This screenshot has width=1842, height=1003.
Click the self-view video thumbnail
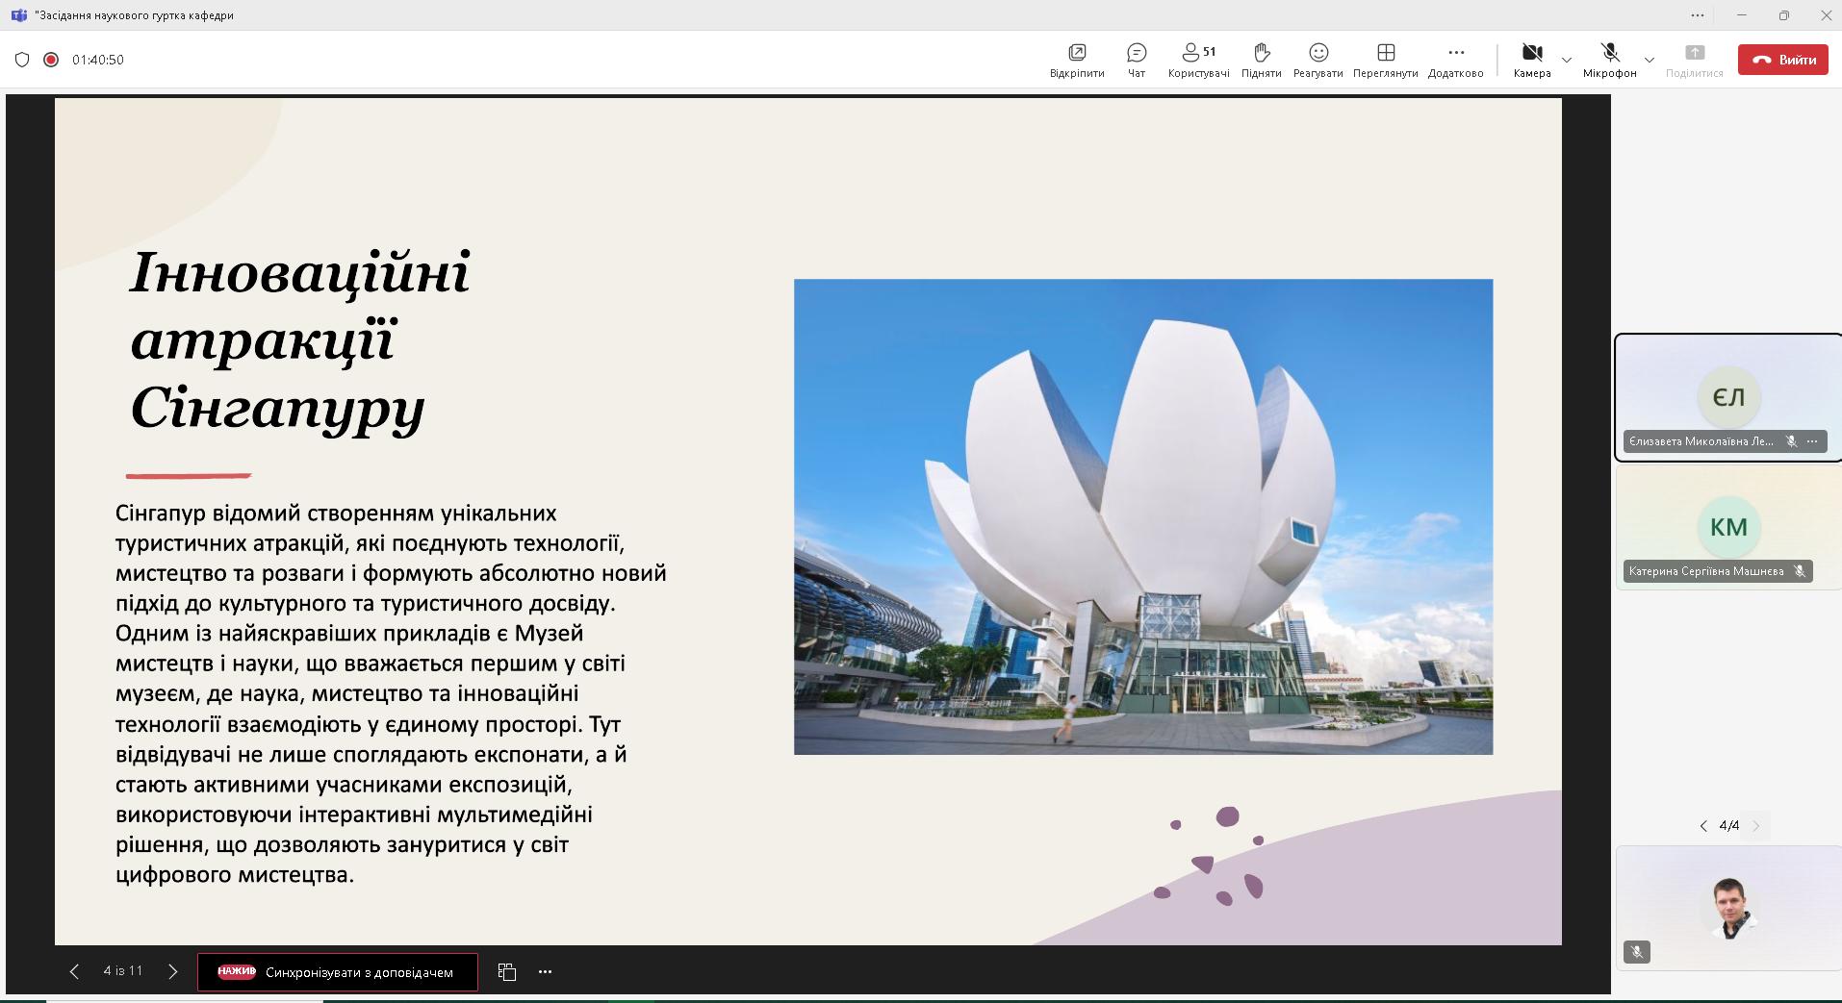click(1728, 908)
